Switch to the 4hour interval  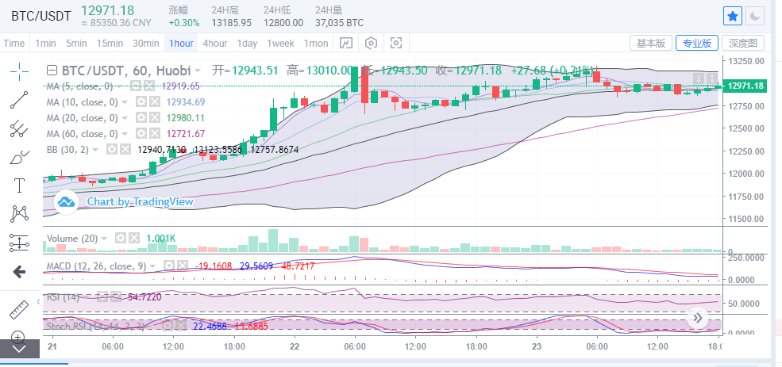[215, 44]
